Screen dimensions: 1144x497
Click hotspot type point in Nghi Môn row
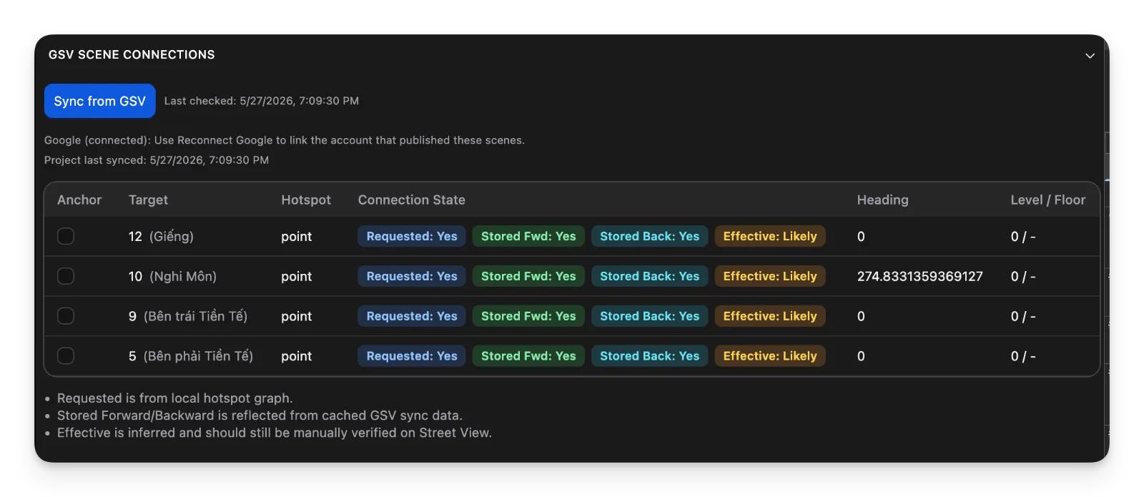pyautogui.click(x=297, y=276)
